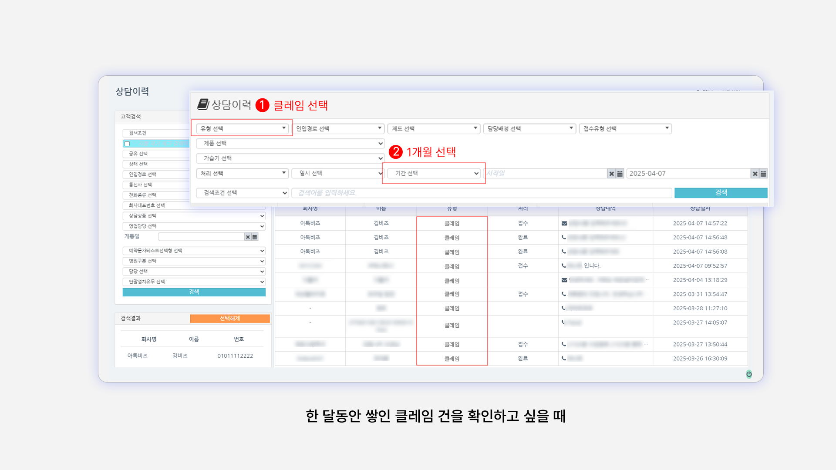
Task: Click the 검색 button in 상담이력 filters
Action: (x=721, y=193)
